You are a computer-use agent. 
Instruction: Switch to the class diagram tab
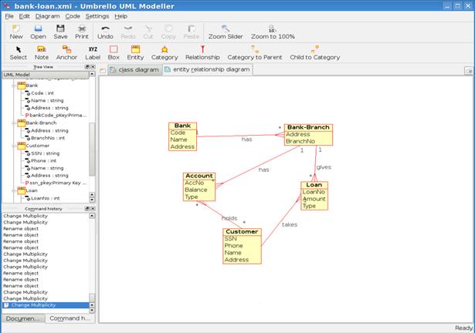tap(135, 70)
